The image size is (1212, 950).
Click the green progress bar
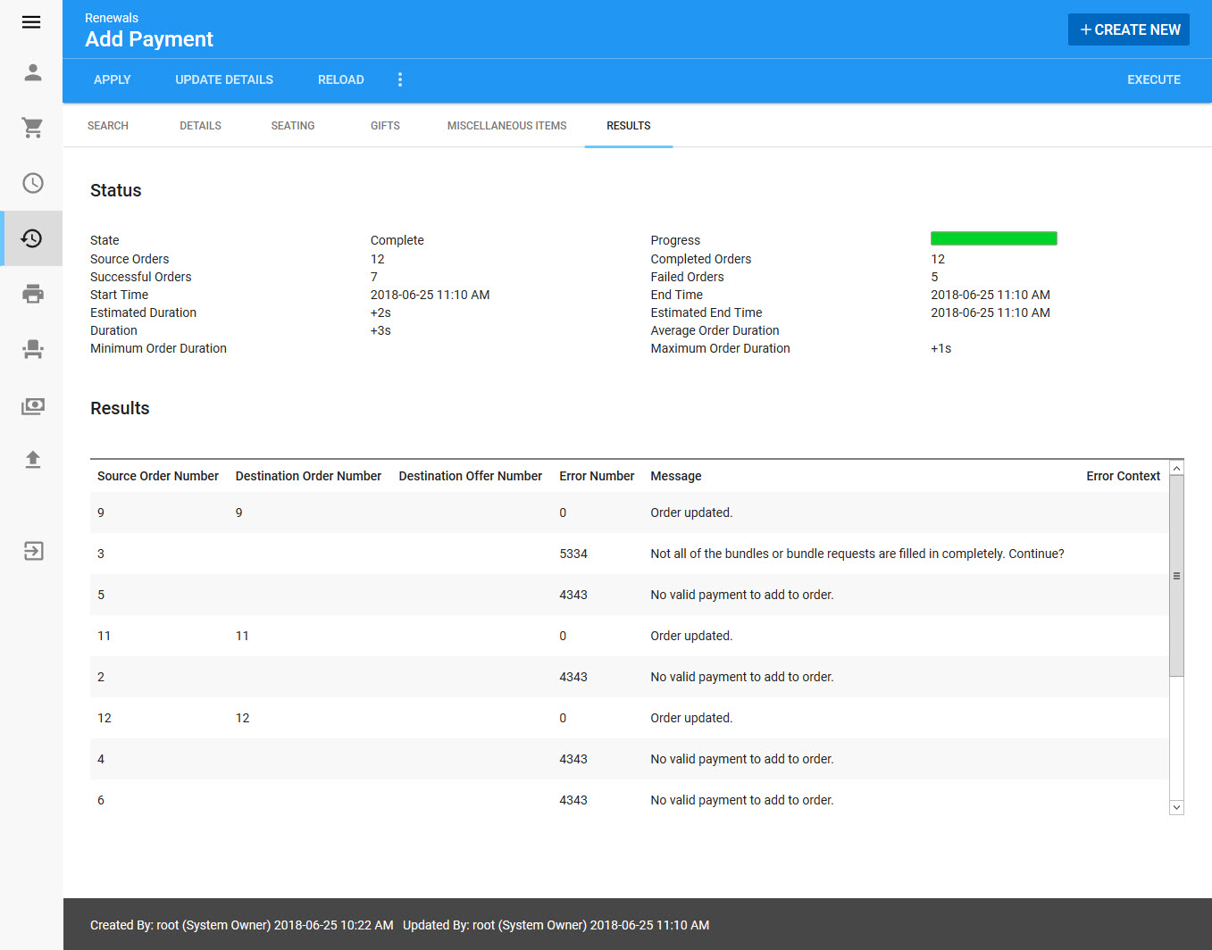(994, 238)
